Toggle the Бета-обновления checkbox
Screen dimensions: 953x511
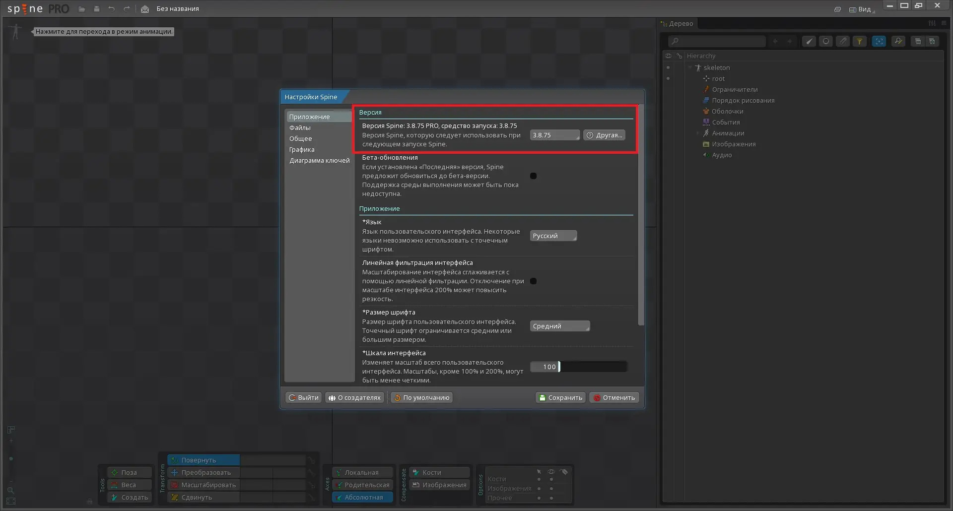tap(534, 176)
